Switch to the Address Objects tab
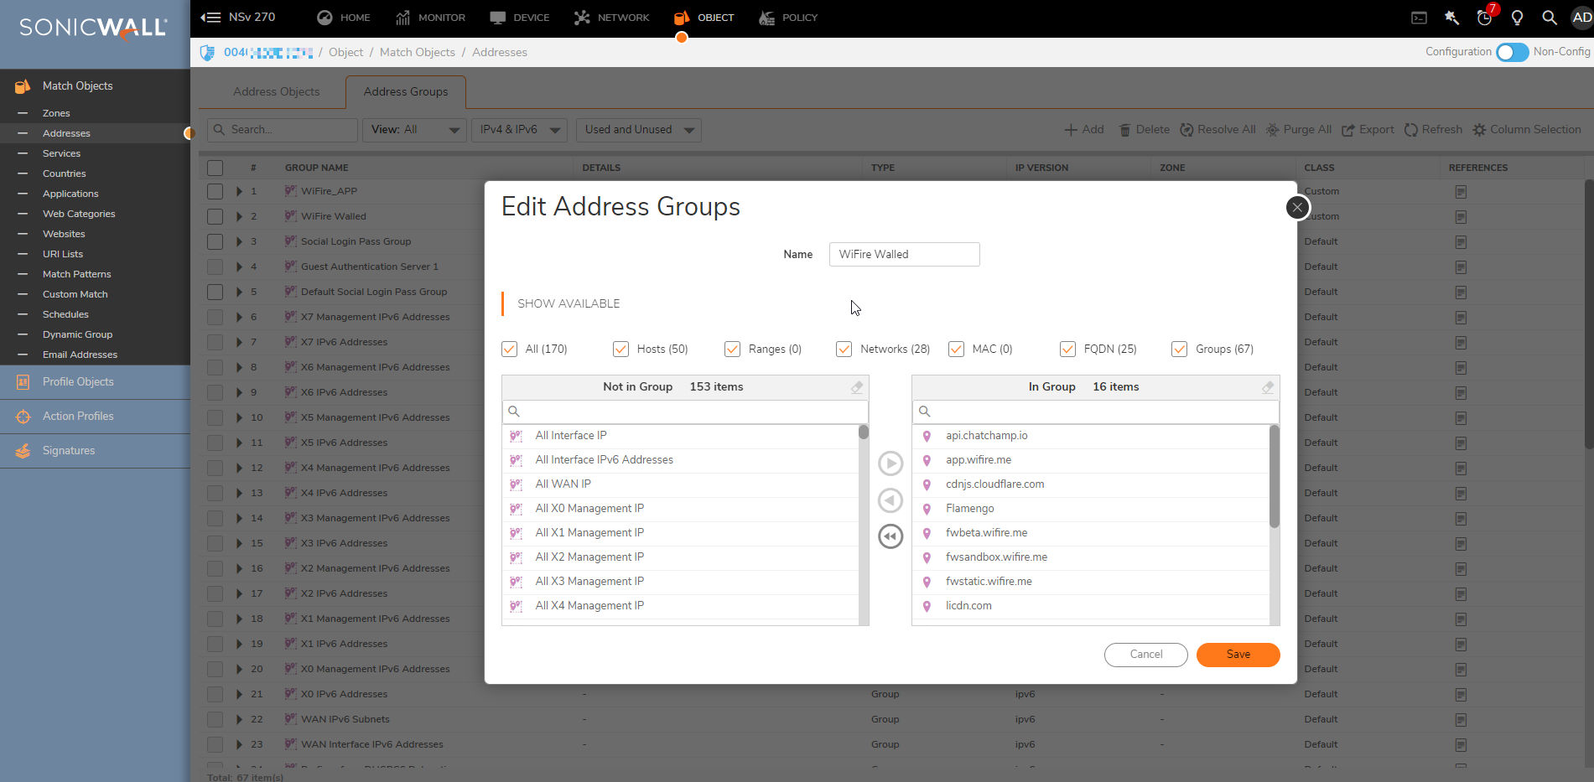This screenshot has width=1594, height=782. tap(276, 92)
